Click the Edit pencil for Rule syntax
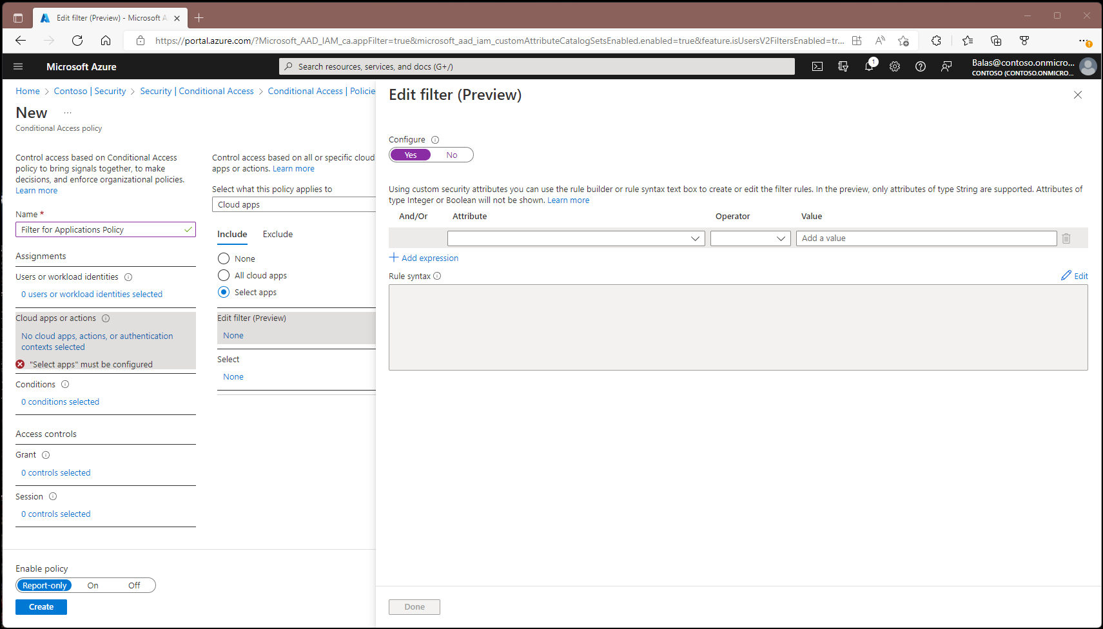The image size is (1103, 629). [x=1075, y=276]
